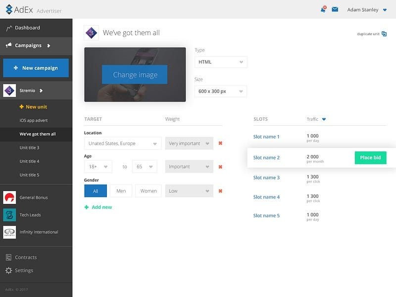The width and height of the screenshot is (396, 297).
Task: Open the Low weight dropdown
Action: (x=189, y=191)
